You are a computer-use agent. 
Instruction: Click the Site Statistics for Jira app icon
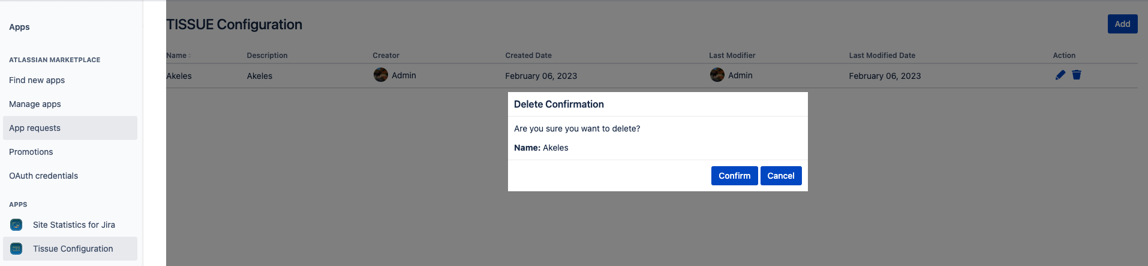[x=16, y=225]
